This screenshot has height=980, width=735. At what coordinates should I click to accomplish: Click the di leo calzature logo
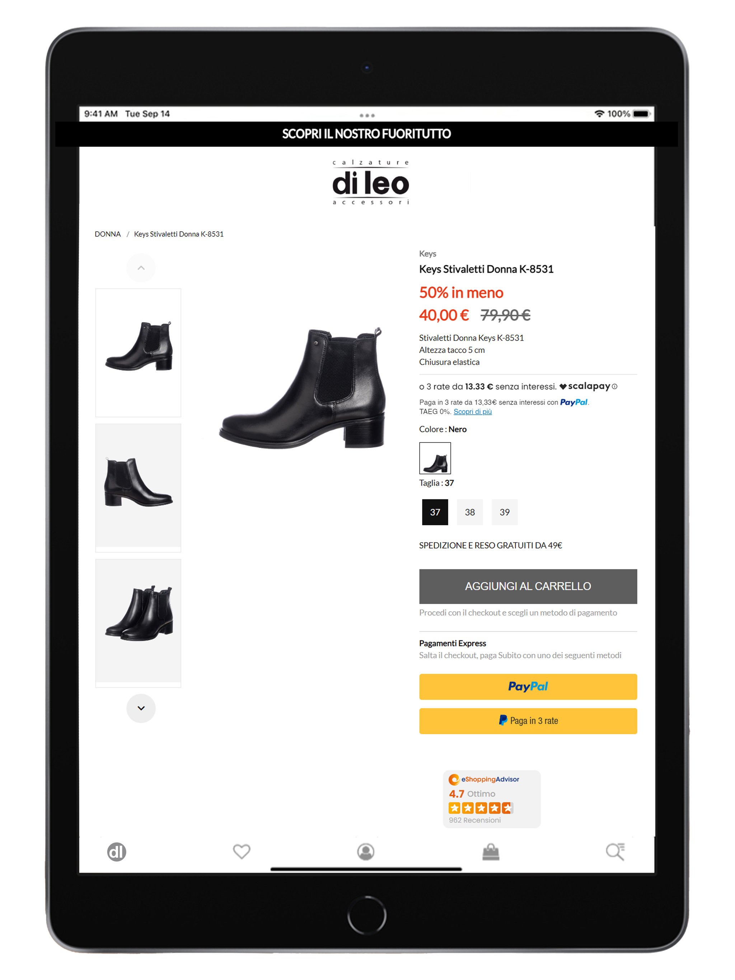click(x=371, y=182)
